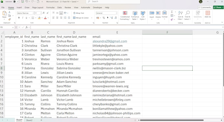Viewport: 224px width, 122px height.
Task: Increase font size icon
Action: point(44,13)
